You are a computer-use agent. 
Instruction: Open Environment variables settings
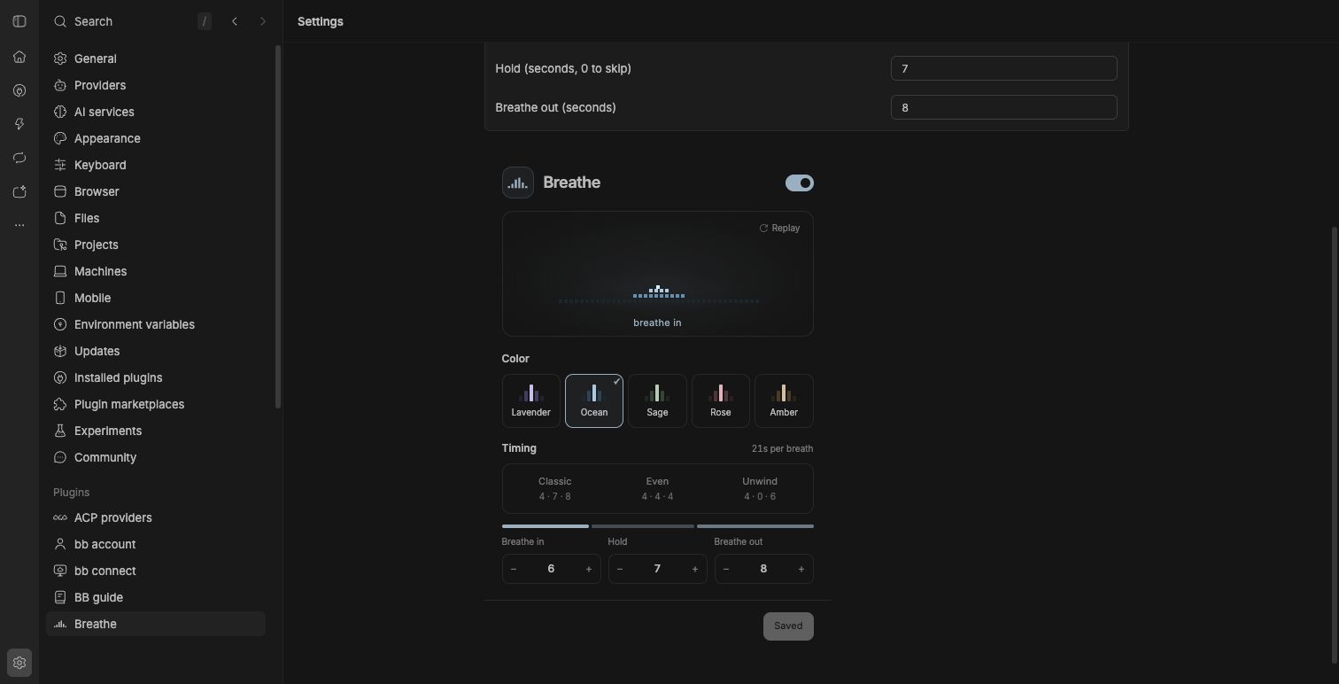click(x=156, y=324)
